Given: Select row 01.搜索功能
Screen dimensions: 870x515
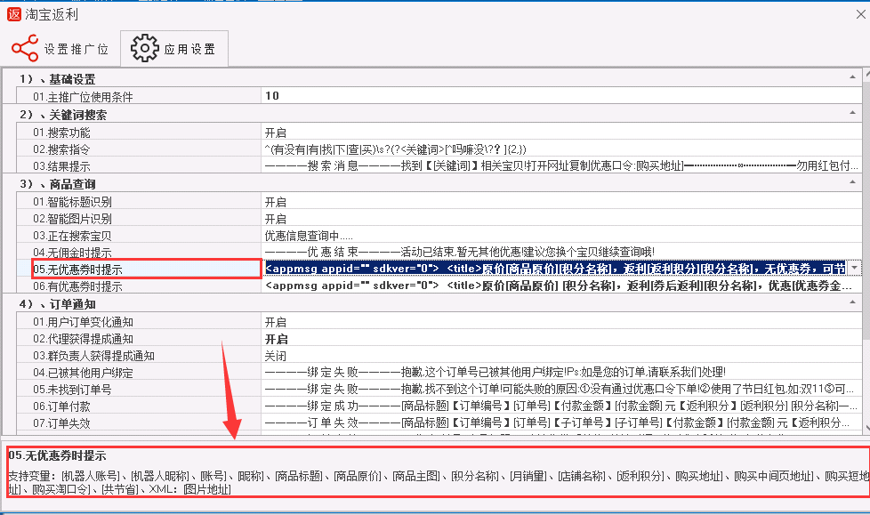Looking at the screenshot, I should point(139,133).
